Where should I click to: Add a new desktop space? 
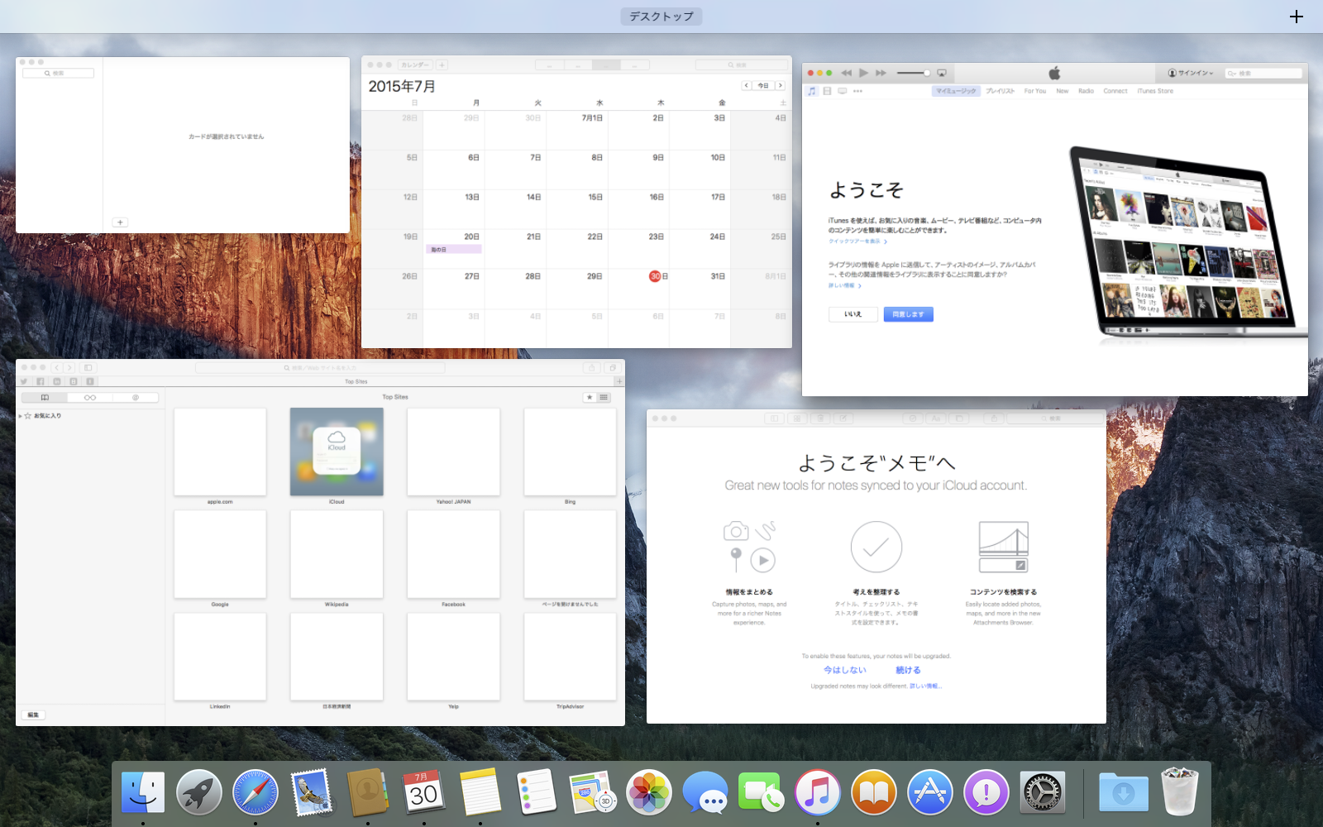coord(1297,17)
